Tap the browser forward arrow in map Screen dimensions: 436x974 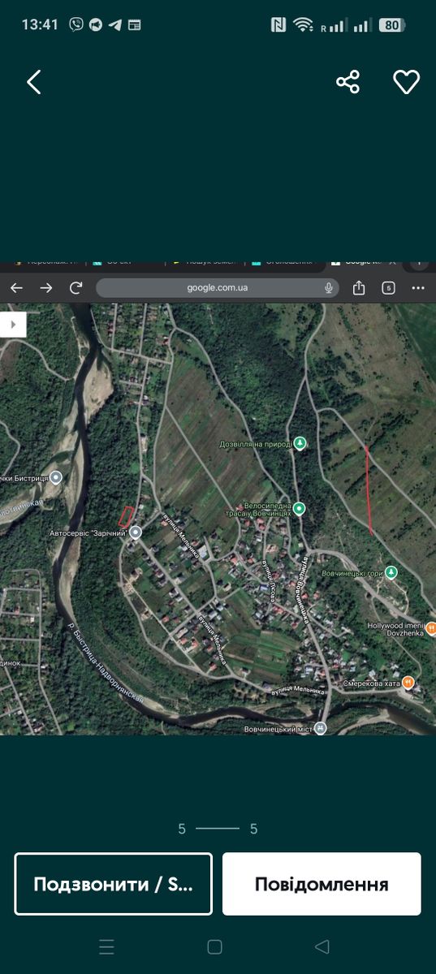(x=46, y=287)
